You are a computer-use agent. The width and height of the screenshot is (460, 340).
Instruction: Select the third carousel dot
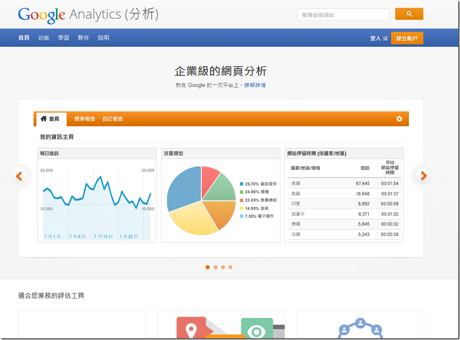(x=223, y=267)
